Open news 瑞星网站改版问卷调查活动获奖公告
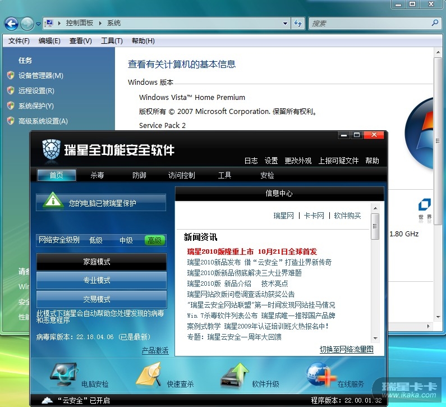The image size is (446, 407). tap(241, 294)
